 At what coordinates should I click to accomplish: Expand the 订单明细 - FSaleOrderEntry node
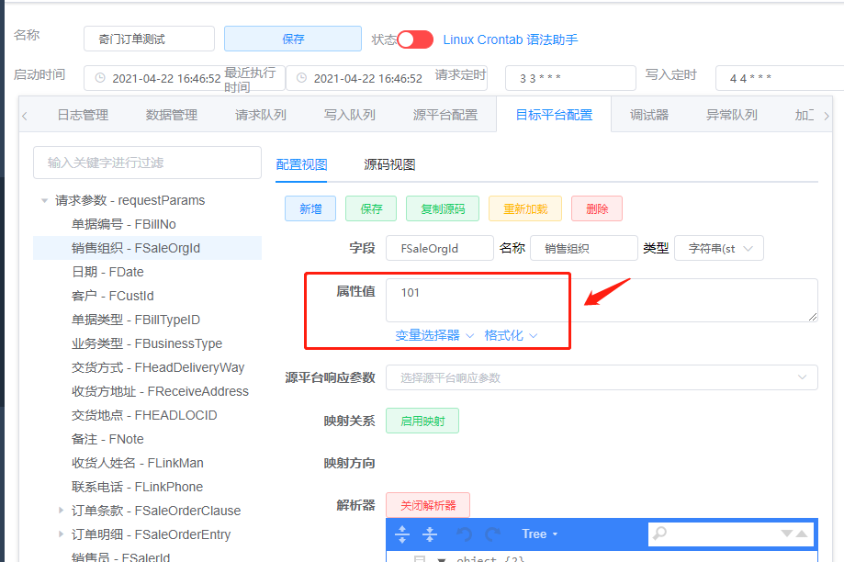coord(61,534)
